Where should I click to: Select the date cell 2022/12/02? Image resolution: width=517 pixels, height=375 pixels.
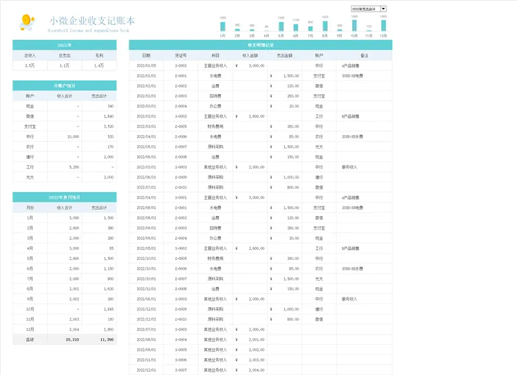pos(147,319)
